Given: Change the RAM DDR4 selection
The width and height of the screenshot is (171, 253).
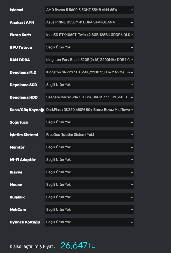Looking at the screenshot, I should pos(90,60).
